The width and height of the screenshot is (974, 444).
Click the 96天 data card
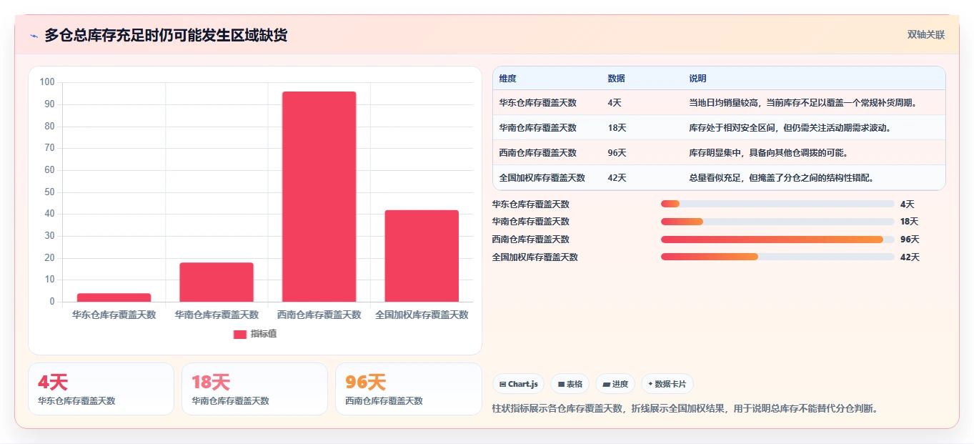pyautogui.click(x=408, y=389)
